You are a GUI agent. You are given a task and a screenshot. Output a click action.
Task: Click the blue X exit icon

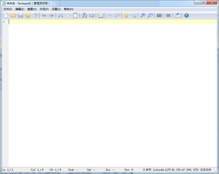pyautogui.click(x=187, y=15)
